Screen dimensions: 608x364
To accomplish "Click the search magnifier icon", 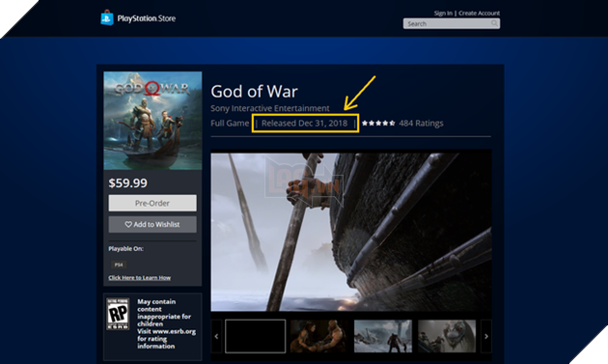I will (x=494, y=23).
